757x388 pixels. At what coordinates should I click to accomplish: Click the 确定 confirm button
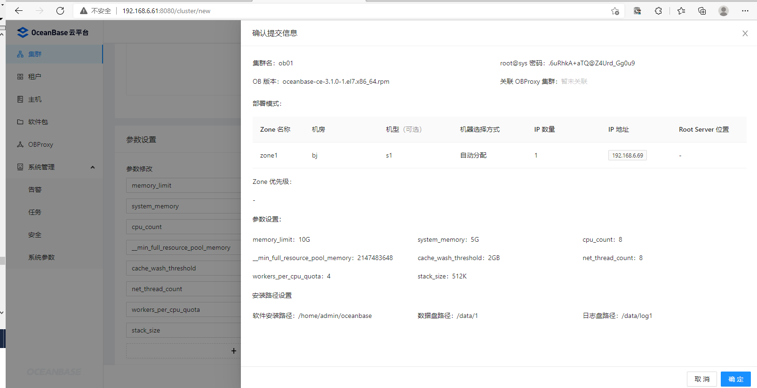pos(736,379)
